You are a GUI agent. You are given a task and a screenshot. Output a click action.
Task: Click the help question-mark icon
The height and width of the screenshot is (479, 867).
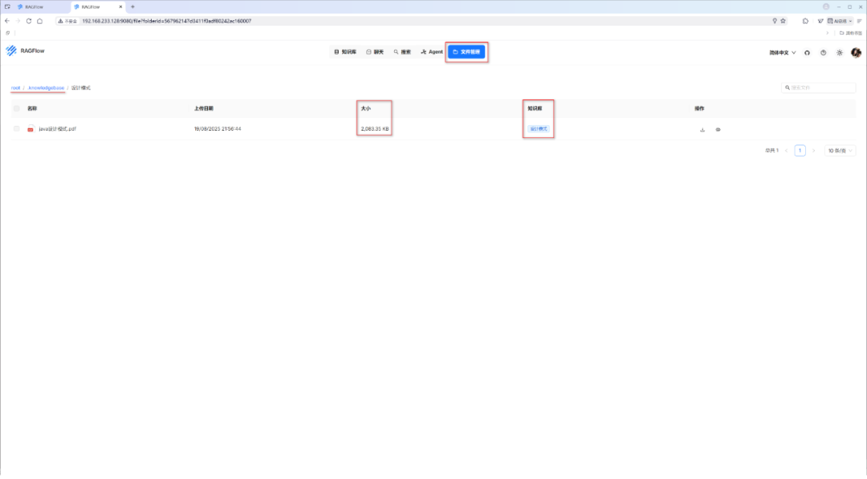(x=824, y=53)
